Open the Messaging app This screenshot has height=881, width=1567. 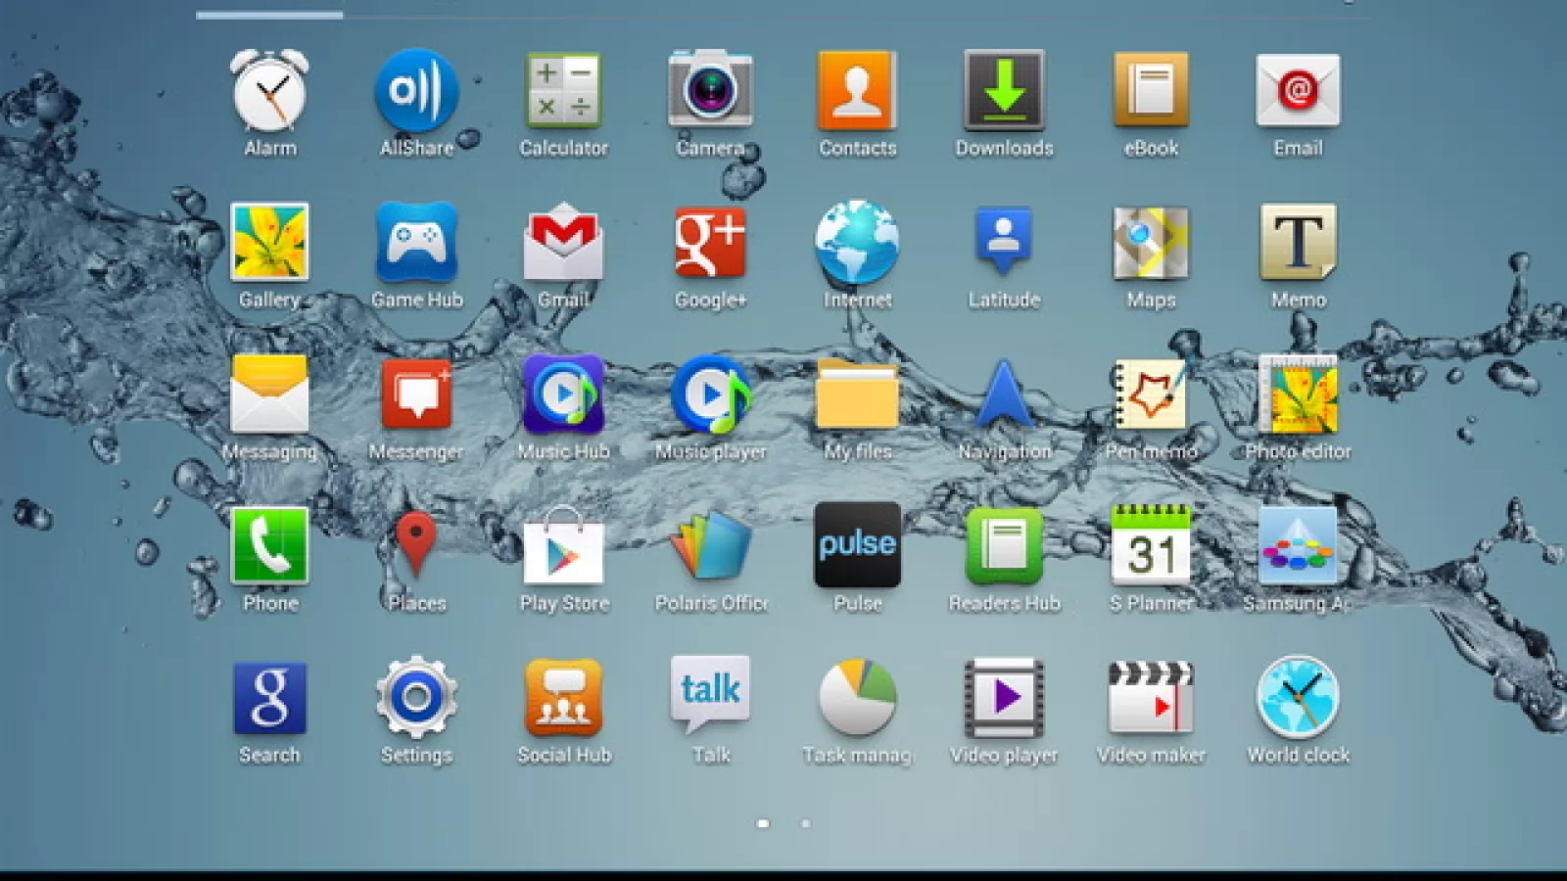pos(269,394)
